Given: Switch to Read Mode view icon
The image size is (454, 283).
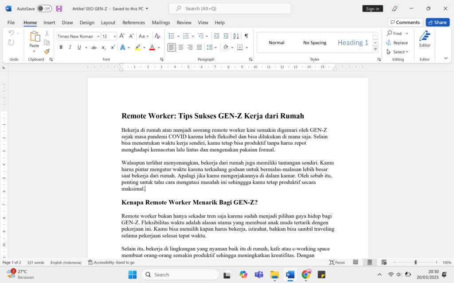Looking at the screenshot, I should click(356, 263).
